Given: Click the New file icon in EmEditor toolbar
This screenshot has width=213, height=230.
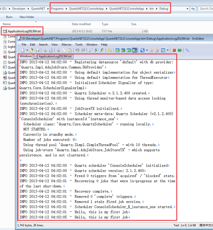Looking at the screenshot, I should pos(23,50).
